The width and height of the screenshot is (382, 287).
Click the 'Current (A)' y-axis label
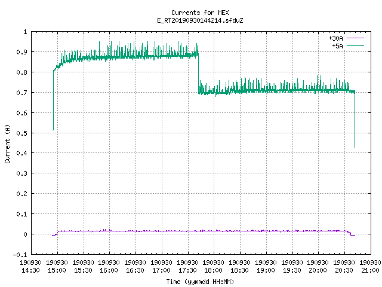pos(7,143)
